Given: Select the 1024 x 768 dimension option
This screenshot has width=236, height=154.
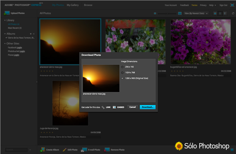Looking at the screenshot, I should [122, 73].
